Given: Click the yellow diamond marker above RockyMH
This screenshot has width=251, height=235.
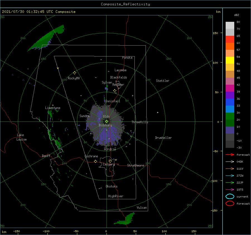Looking at the screenshot, I should coord(74,73).
